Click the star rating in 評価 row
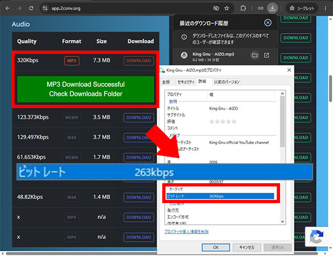Screen dimensions: 333x256 tap(223, 122)
